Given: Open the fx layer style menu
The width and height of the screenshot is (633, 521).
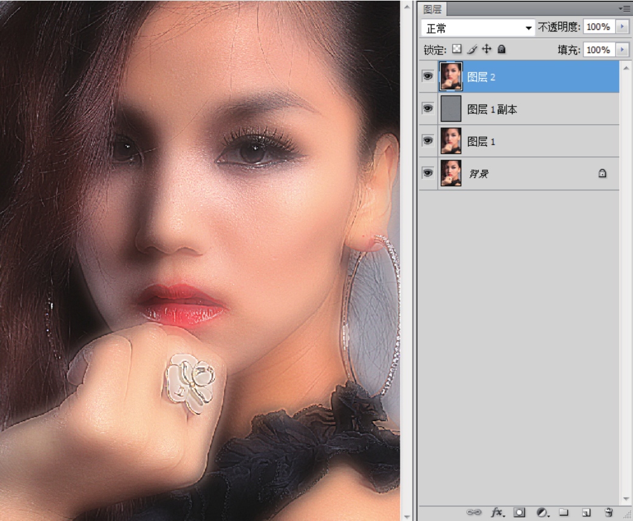Looking at the screenshot, I should (x=497, y=512).
